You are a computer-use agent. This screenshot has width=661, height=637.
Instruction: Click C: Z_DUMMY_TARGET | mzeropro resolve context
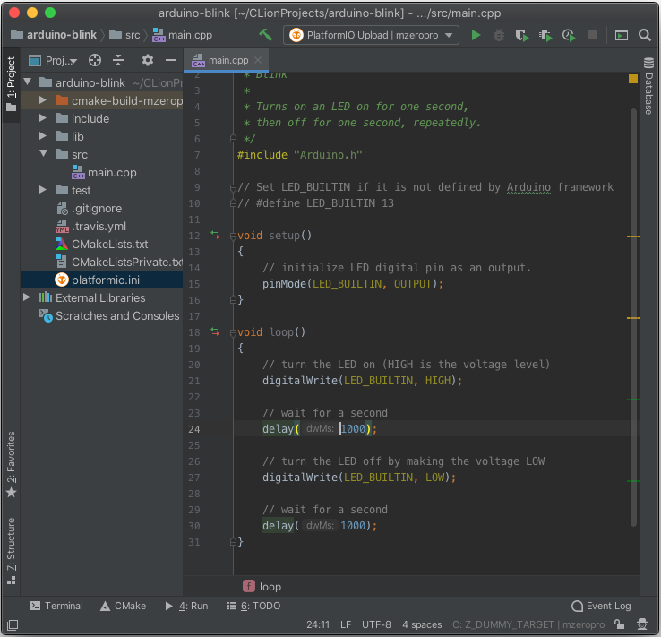tap(528, 624)
